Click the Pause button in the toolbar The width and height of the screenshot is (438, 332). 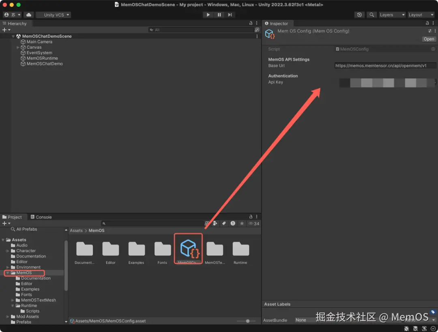point(219,15)
